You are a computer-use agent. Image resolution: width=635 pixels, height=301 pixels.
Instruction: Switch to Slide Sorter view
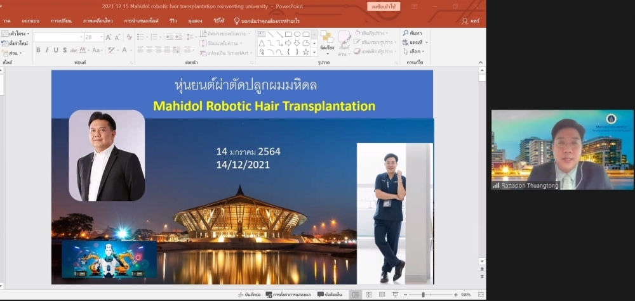pos(369,295)
